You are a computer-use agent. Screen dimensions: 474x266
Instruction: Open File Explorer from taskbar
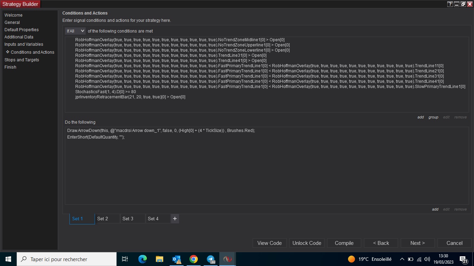point(159,259)
